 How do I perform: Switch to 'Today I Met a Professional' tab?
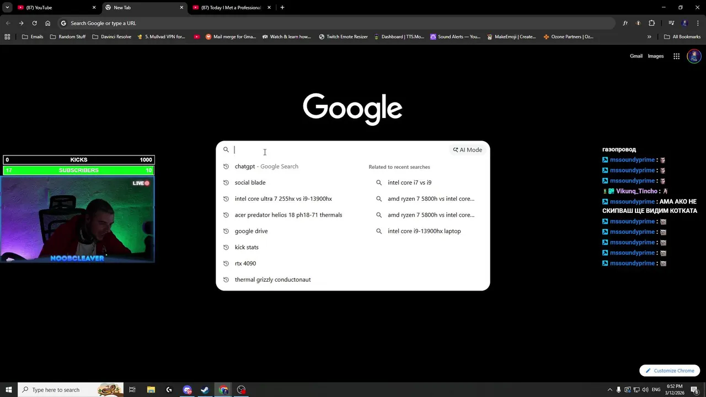pyautogui.click(x=232, y=8)
